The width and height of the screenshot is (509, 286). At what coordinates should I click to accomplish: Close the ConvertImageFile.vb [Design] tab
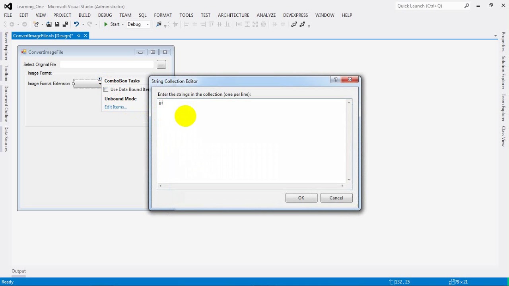click(x=85, y=36)
